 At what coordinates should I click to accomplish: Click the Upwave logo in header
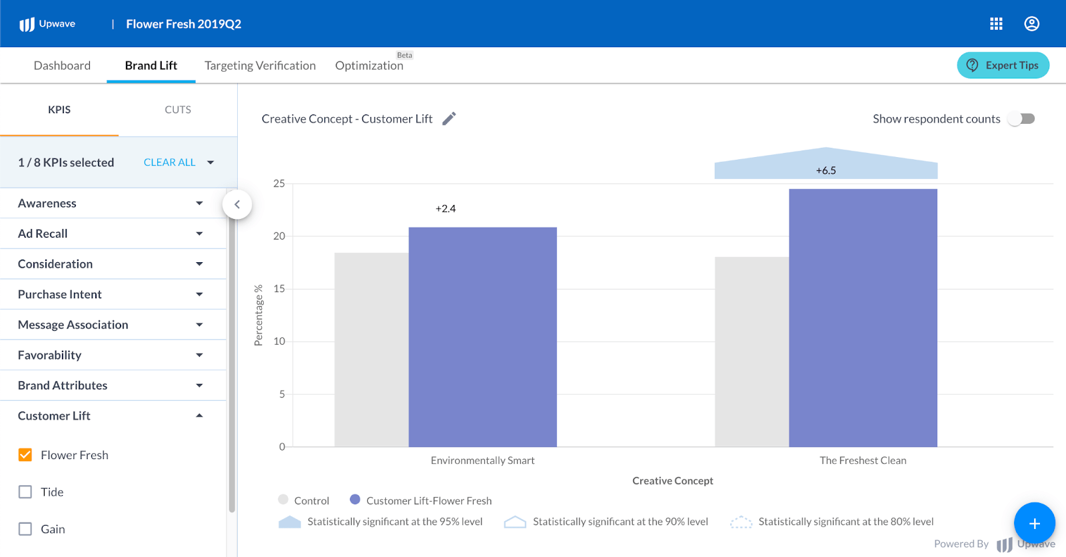pyautogui.click(x=47, y=24)
